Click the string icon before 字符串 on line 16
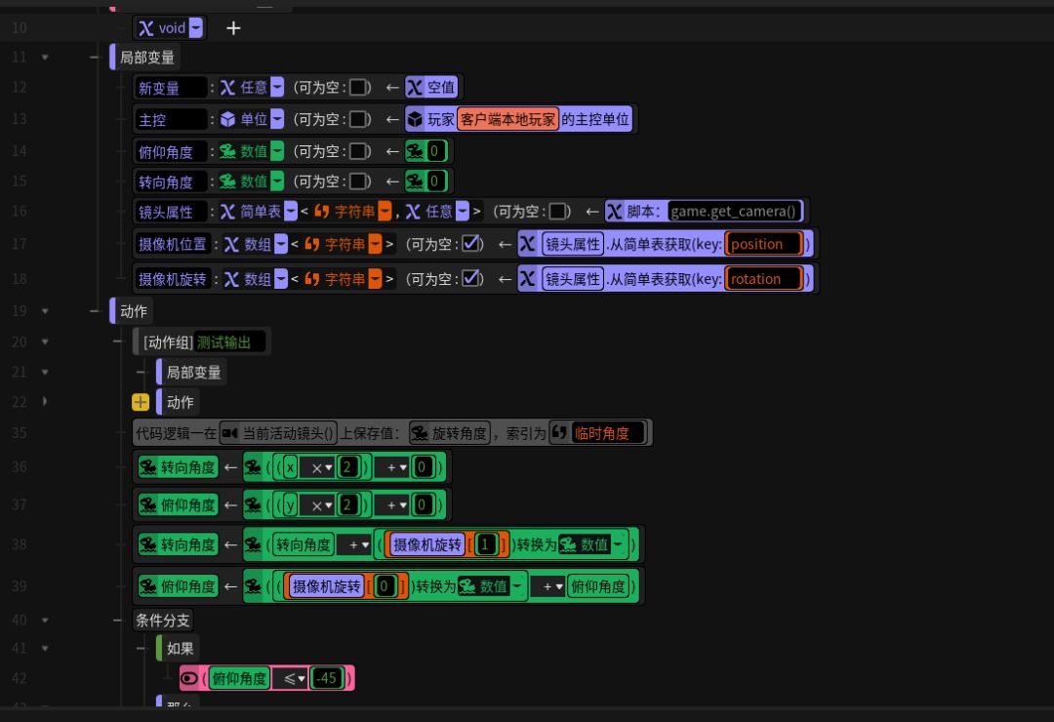1054x722 pixels. pyautogui.click(x=322, y=212)
